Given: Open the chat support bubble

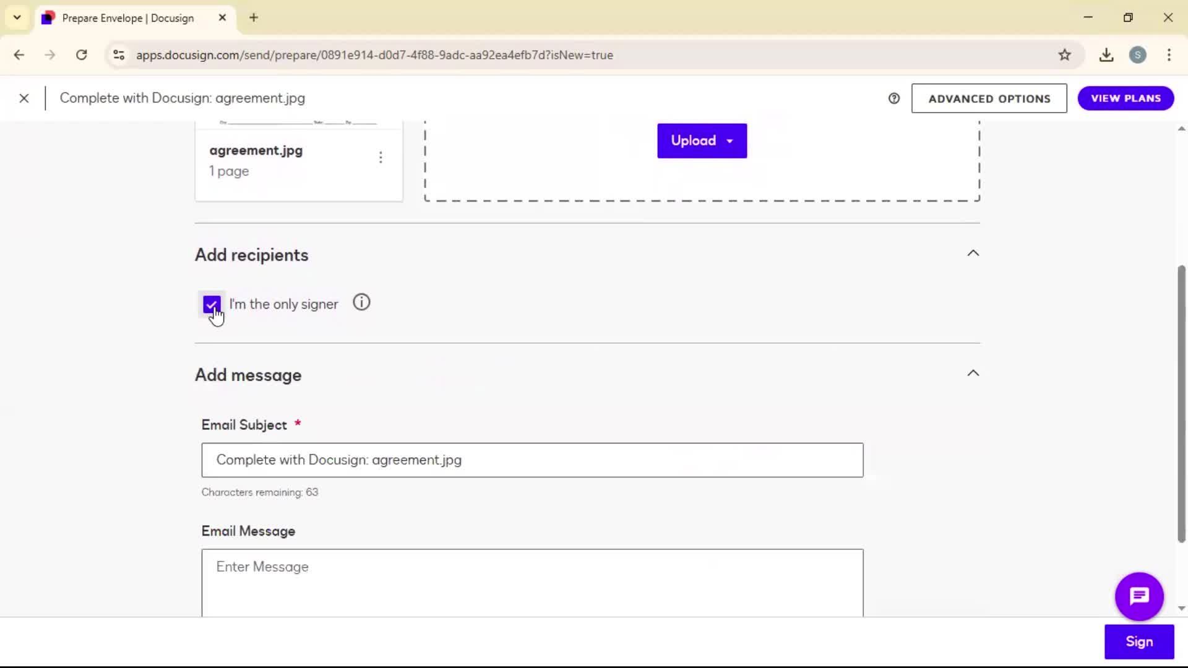Looking at the screenshot, I should [1139, 596].
